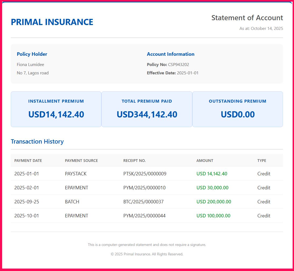Viewport: 294px width, 271px height.
Task: Click the Type column header
Action: [x=261, y=161]
